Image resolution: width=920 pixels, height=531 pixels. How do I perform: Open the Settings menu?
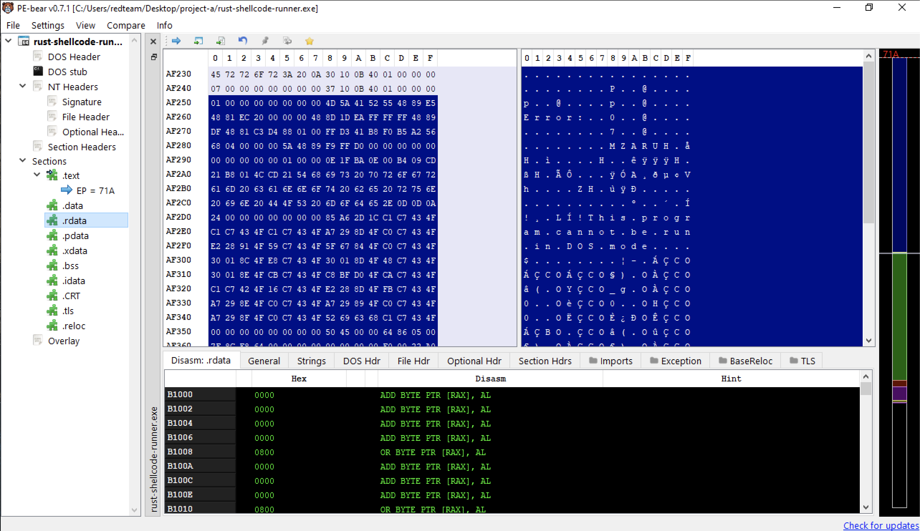coord(48,25)
